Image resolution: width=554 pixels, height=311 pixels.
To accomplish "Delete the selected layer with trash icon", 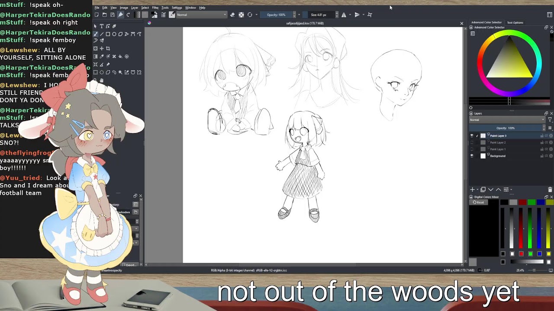I will (x=550, y=190).
